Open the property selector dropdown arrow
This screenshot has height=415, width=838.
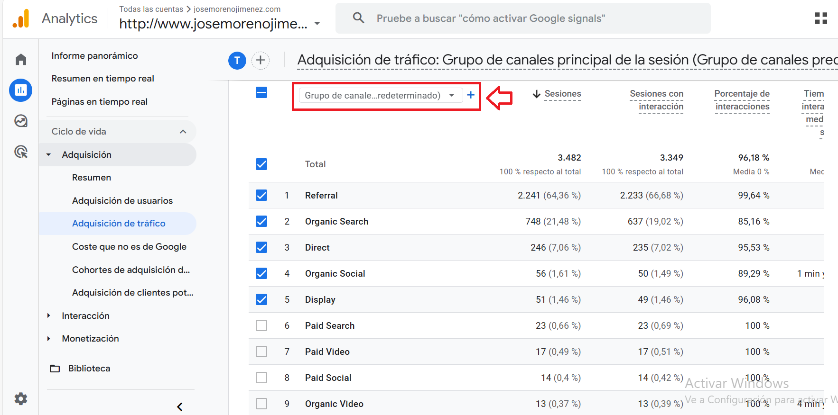[317, 24]
